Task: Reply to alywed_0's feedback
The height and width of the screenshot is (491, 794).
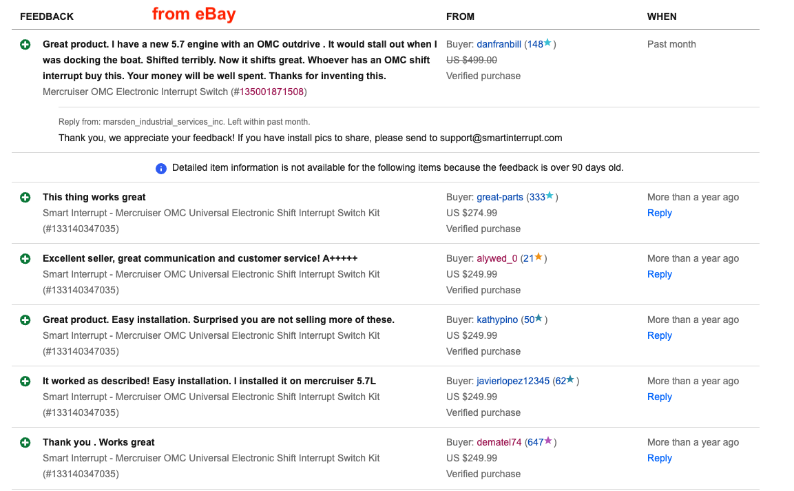Action: (659, 274)
